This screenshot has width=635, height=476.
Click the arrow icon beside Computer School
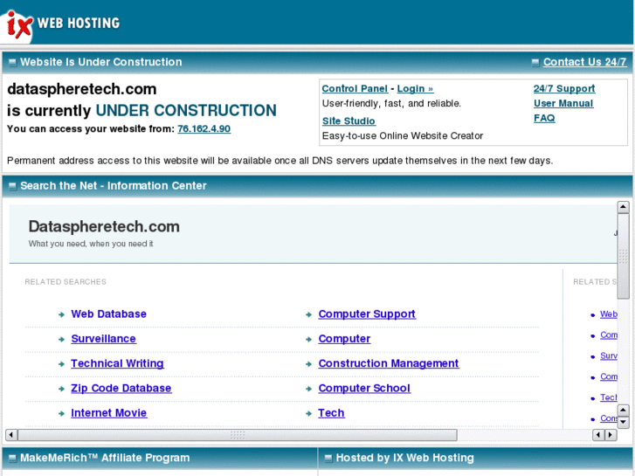point(308,389)
